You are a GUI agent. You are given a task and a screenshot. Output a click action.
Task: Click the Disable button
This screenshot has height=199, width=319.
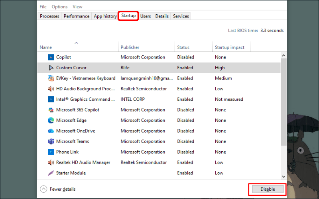click(x=268, y=189)
